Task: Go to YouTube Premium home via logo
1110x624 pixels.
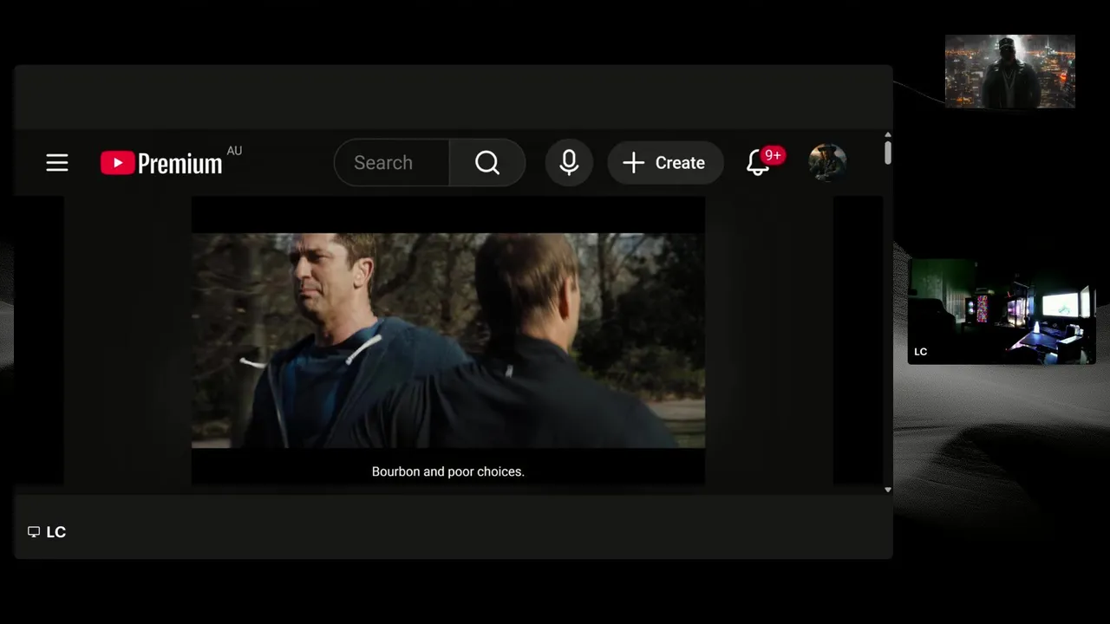Action: pyautogui.click(x=161, y=163)
